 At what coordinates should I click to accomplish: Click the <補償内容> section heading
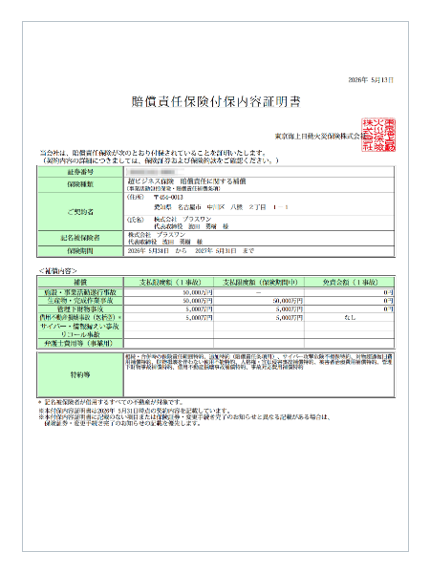point(57,271)
